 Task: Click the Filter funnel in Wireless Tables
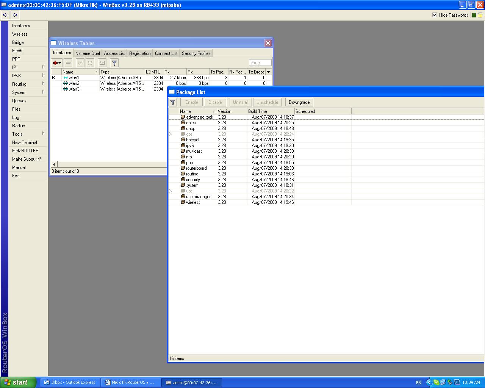pyautogui.click(x=114, y=63)
